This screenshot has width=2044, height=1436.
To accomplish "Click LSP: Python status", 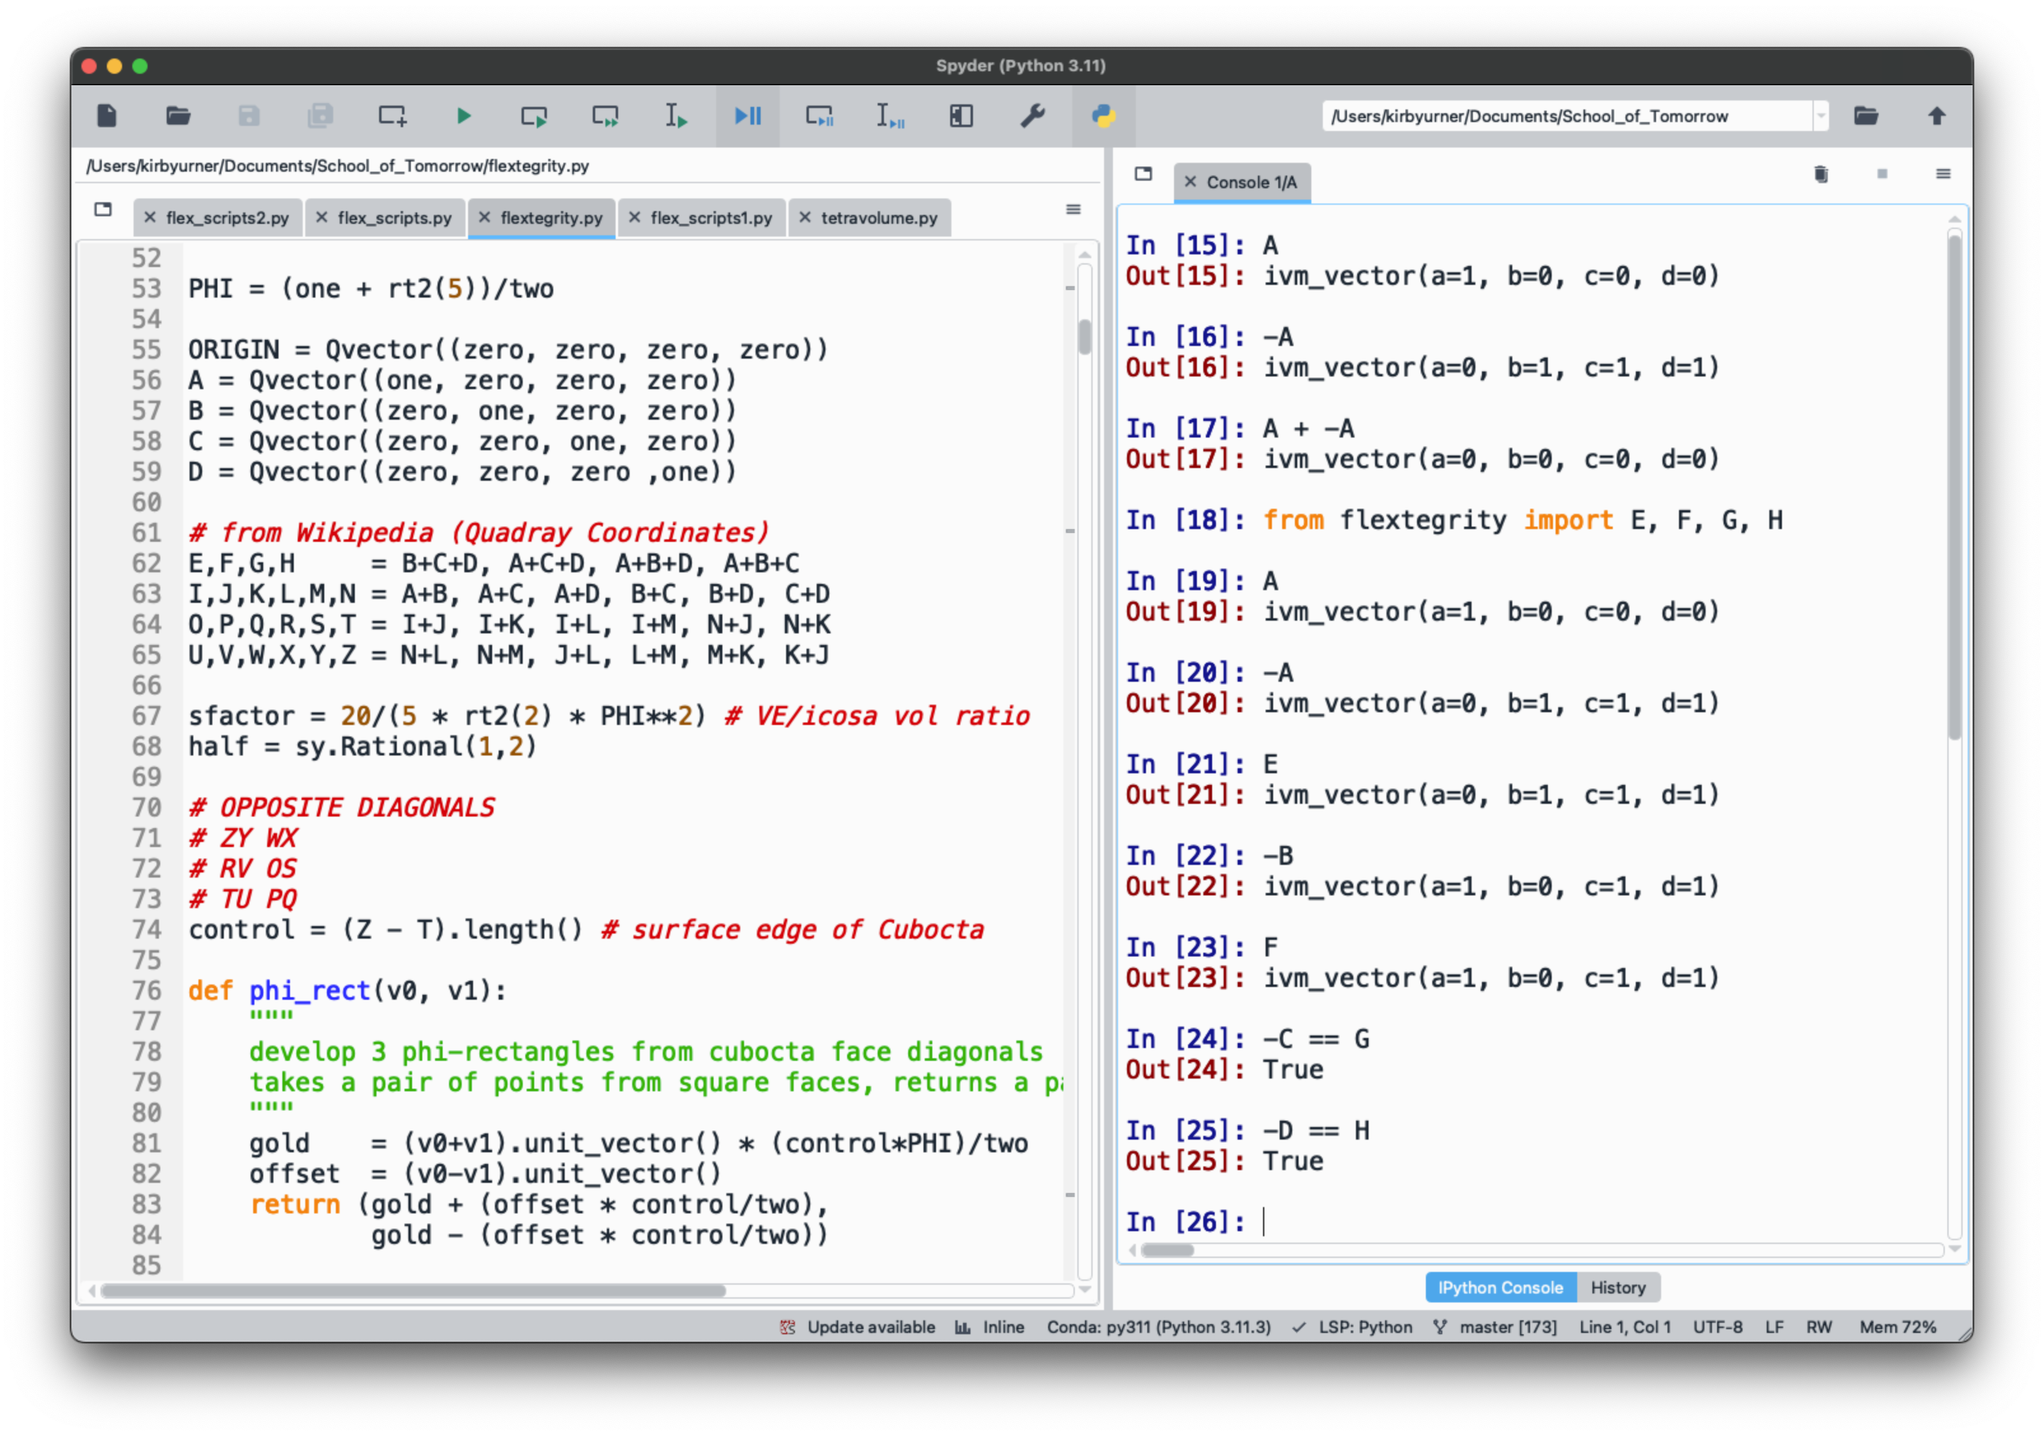I will (1352, 1327).
